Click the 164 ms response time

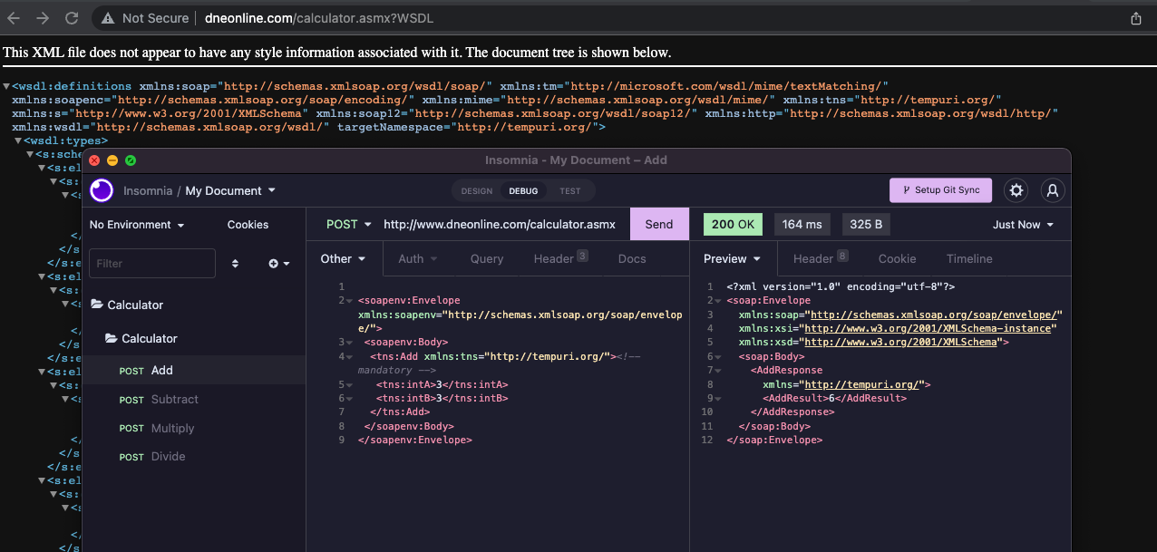(802, 225)
